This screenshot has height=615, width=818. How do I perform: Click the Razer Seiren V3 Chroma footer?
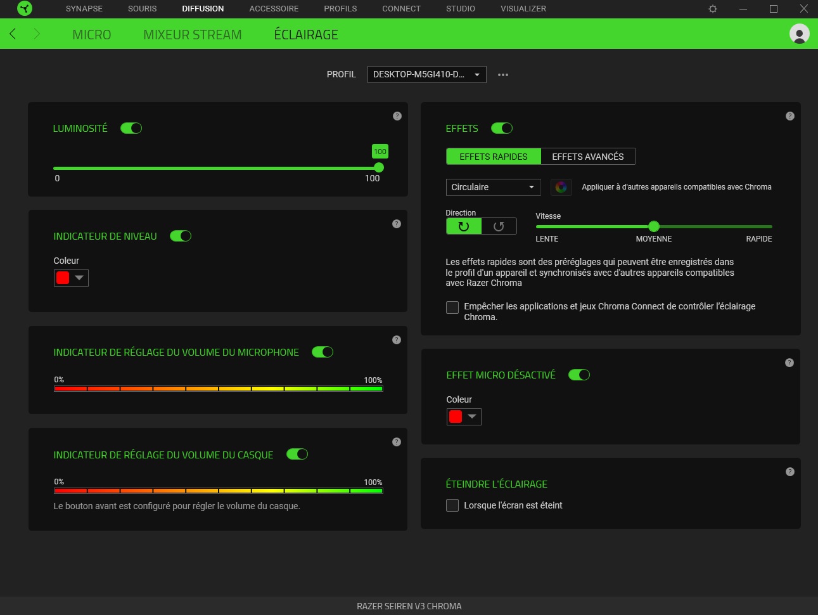pos(409,606)
